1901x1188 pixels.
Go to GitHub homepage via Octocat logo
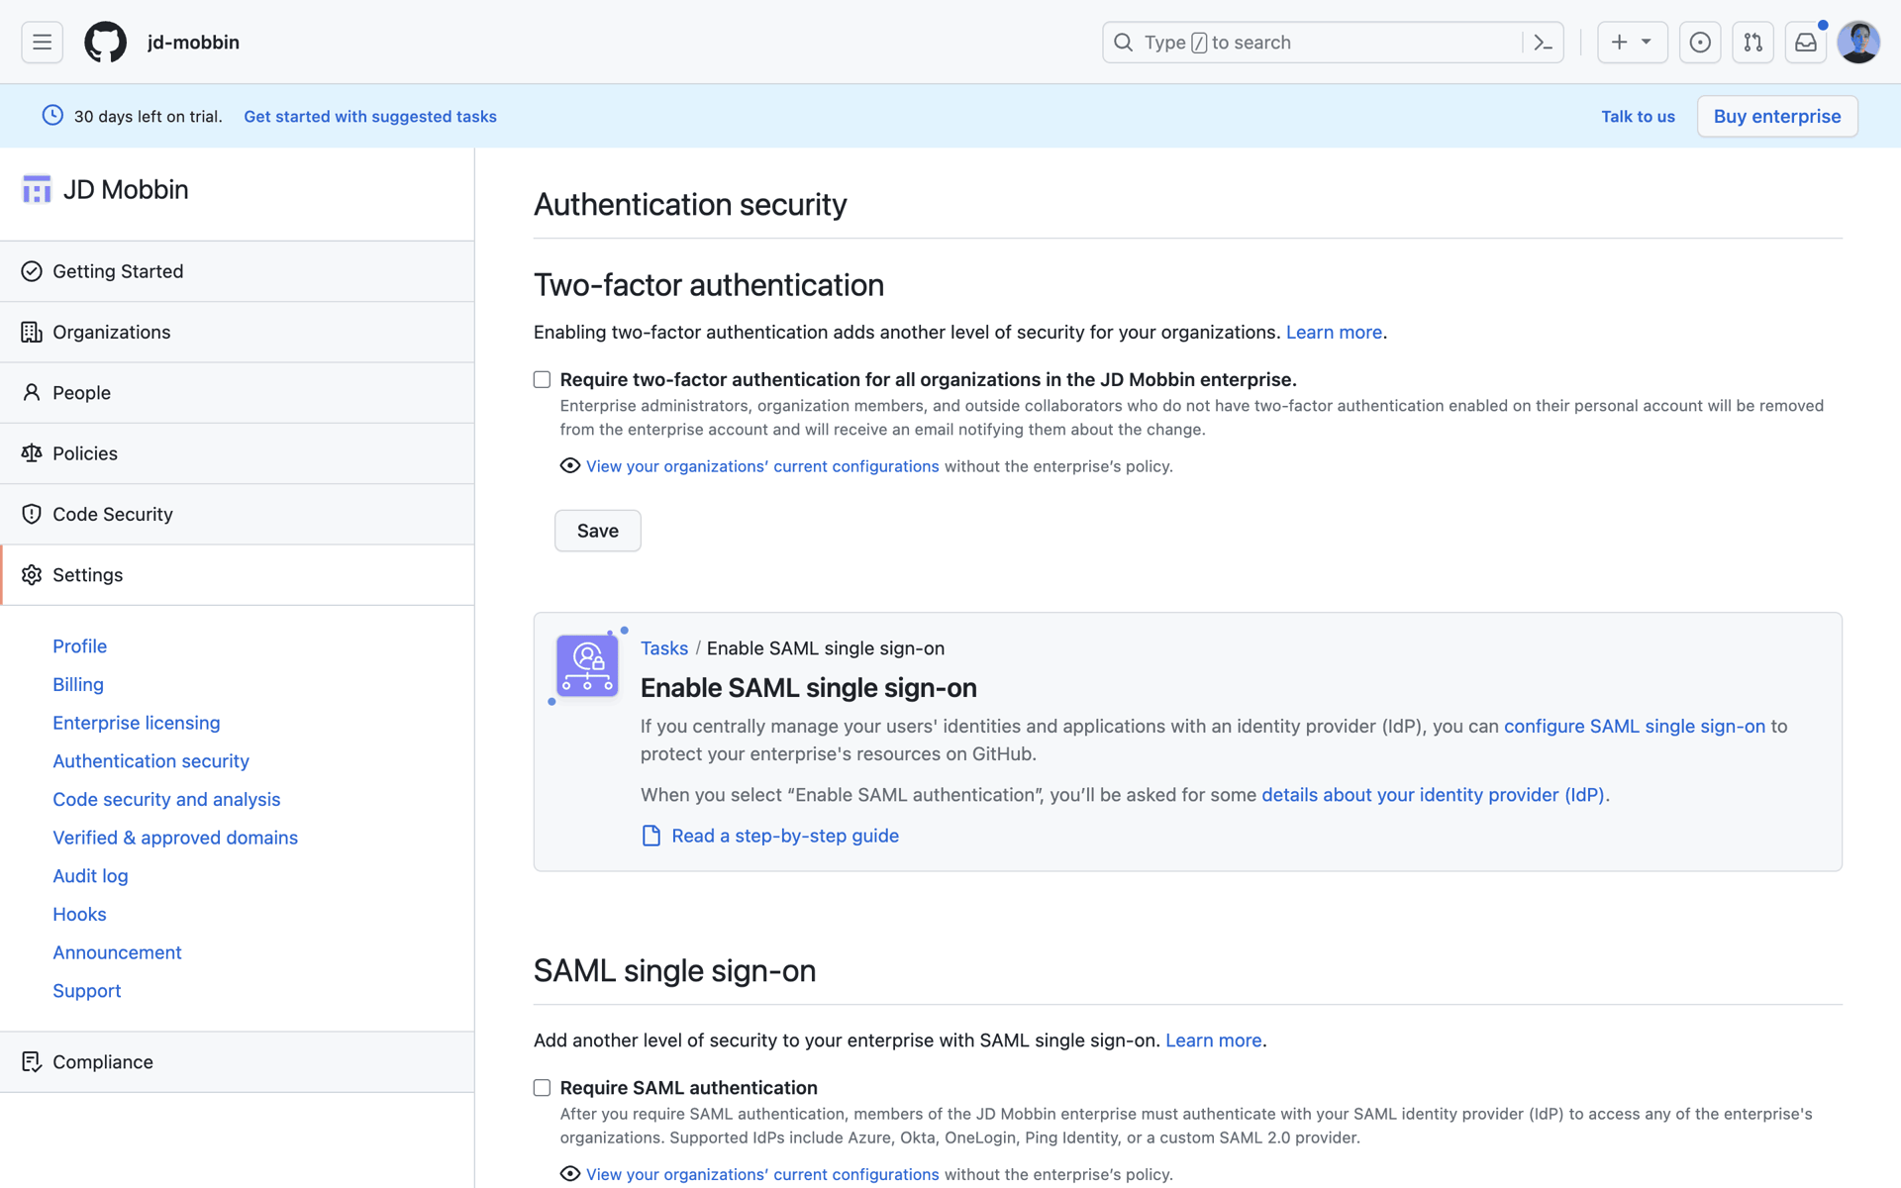coord(105,43)
